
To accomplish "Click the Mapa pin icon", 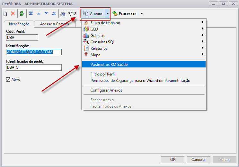I will [x=86, y=55].
